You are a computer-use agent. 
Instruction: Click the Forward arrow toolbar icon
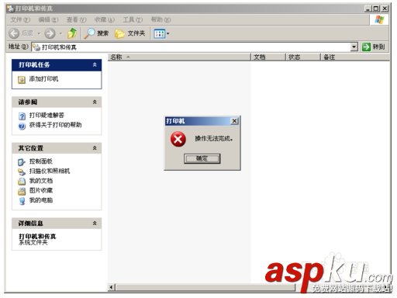tap(50, 33)
